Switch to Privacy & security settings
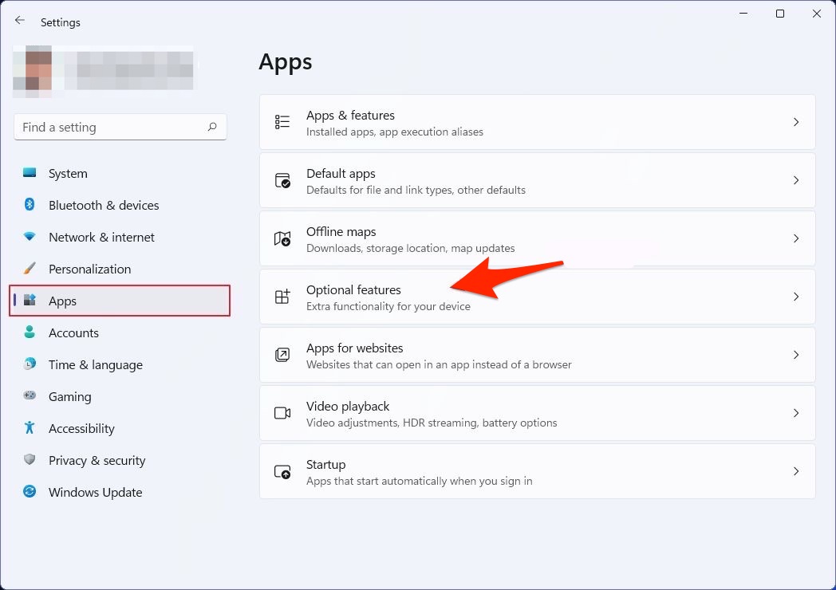The width and height of the screenshot is (836, 590). [97, 461]
